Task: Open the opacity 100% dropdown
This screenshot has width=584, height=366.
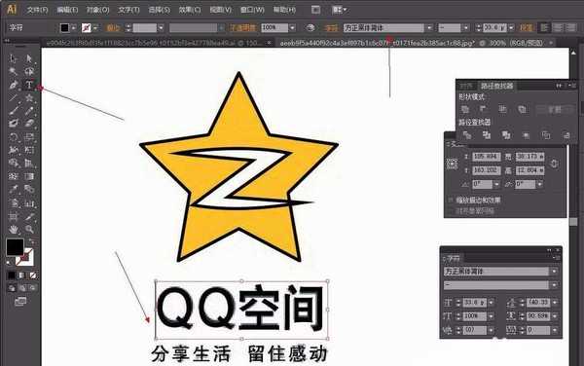Action: tap(292, 28)
